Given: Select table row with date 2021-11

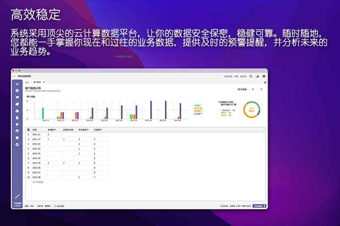Looking at the screenshot, I should [x=67, y=134].
